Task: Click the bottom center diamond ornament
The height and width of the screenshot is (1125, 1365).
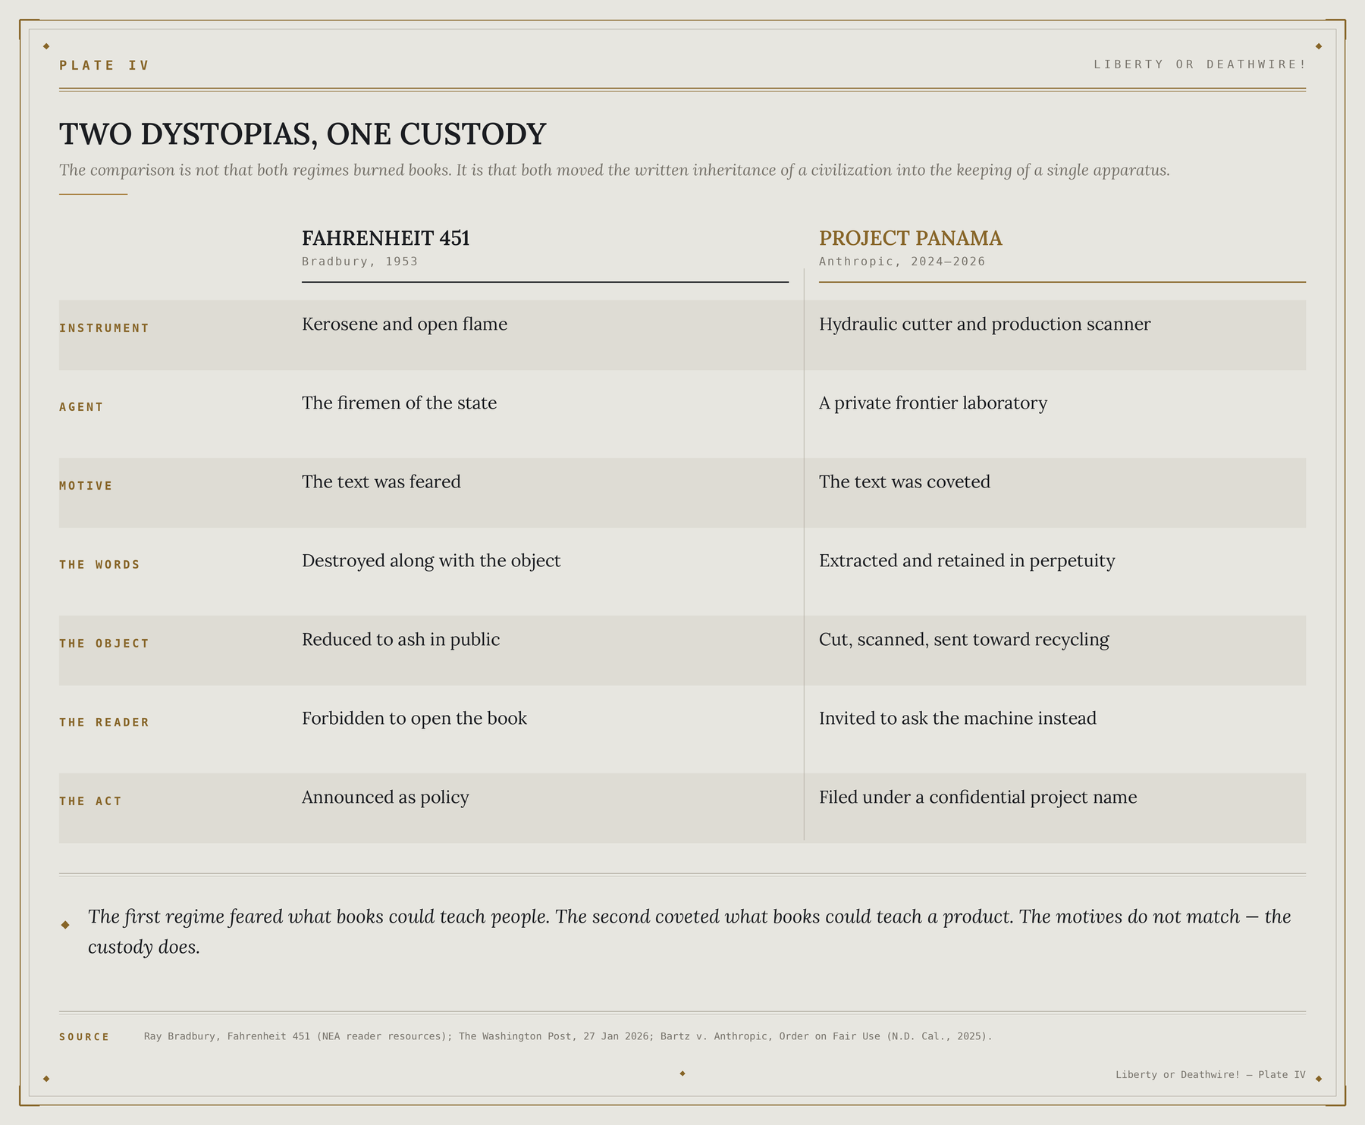Action: [682, 1073]
